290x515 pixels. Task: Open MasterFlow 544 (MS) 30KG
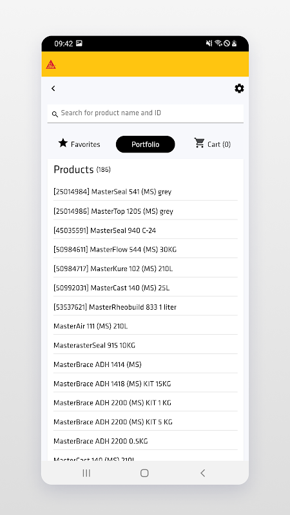tap(146, 249)
